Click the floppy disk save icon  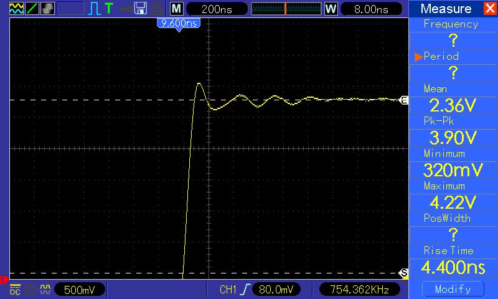pyautogui.click(x=141, y=8)
